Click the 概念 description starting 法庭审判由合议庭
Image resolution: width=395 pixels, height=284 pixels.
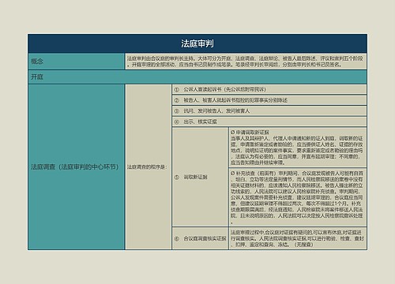click(x=246, y=62)
